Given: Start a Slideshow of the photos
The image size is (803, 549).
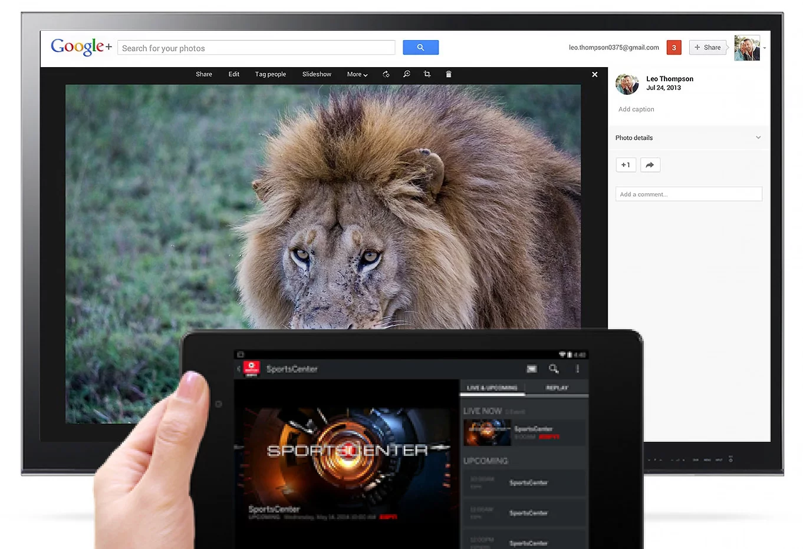Looking at the screenshot, I should (x=316, y=74).
